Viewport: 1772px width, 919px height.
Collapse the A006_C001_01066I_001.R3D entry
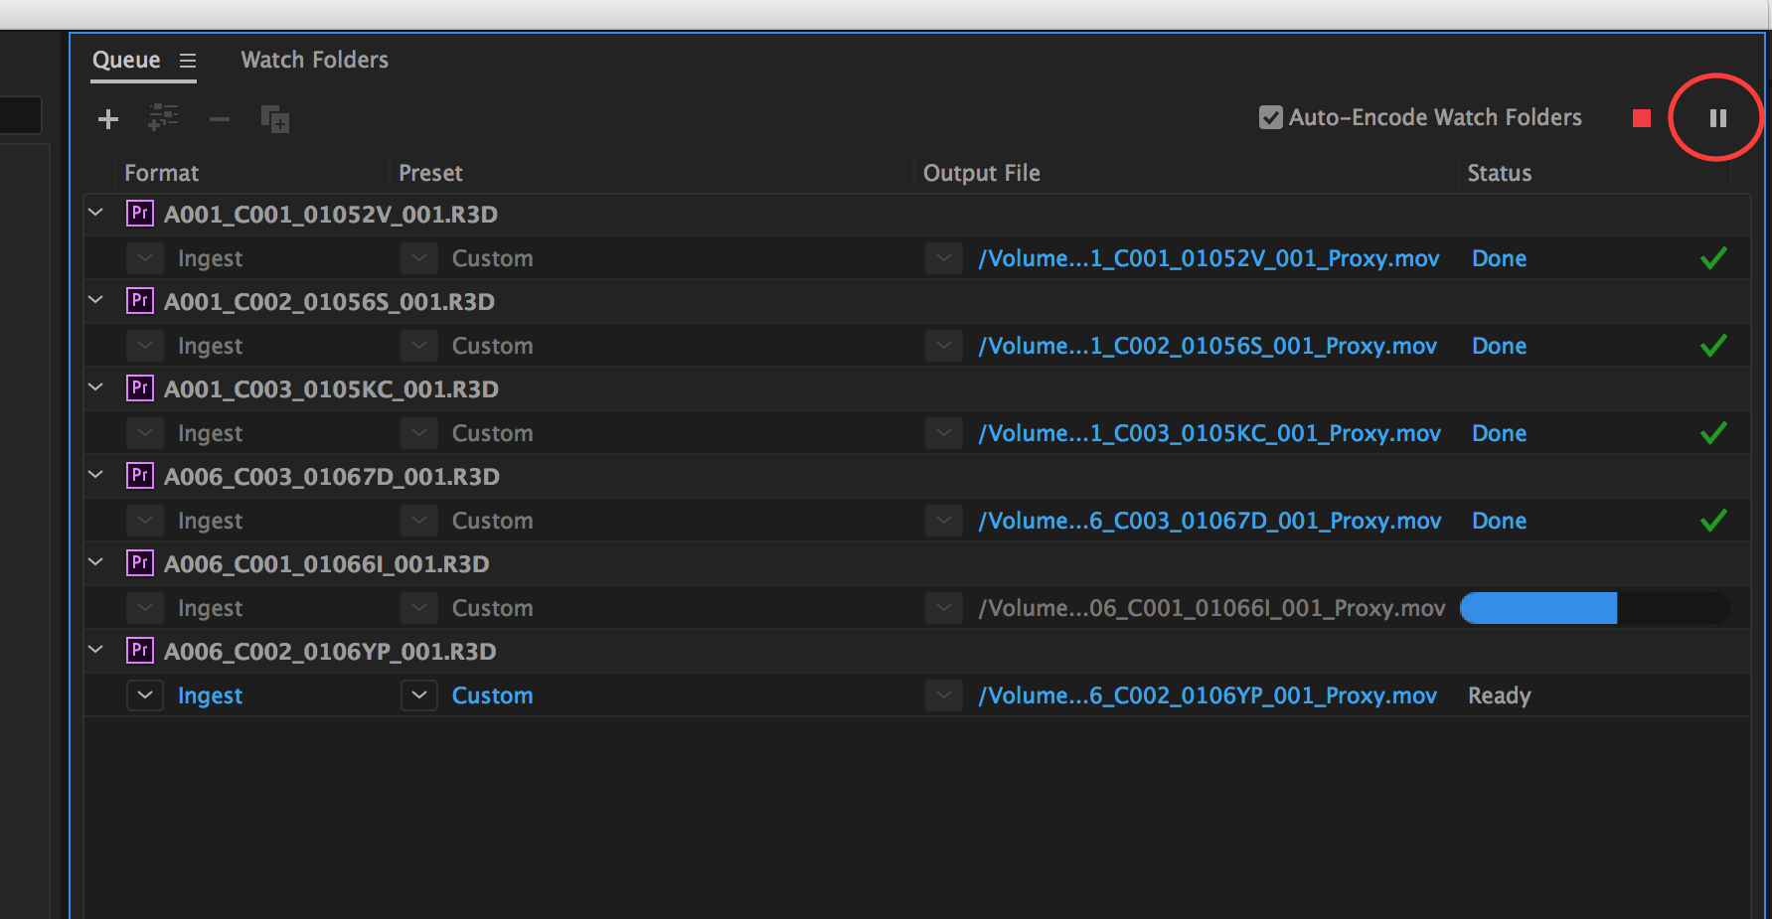[95, 562]
